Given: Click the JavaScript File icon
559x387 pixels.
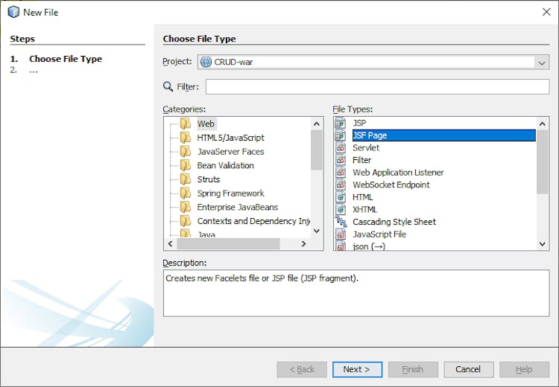Looking at the screenshot, I should 341,234.
